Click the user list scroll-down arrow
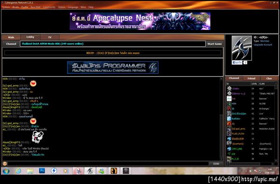The width and height of the screenshot is (280, 184). click(x=276, y=160)
